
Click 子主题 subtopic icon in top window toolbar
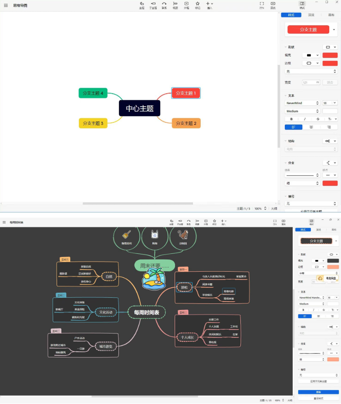pyautogui.click(x=153, y=5)
